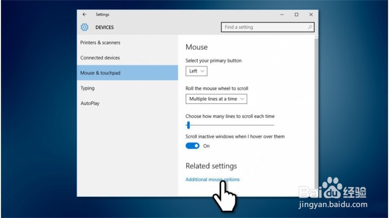Viewport: 389px width, 218px height.
Task: Open Connected devices section
Action: pyautogui.click(x=127, y=58)
